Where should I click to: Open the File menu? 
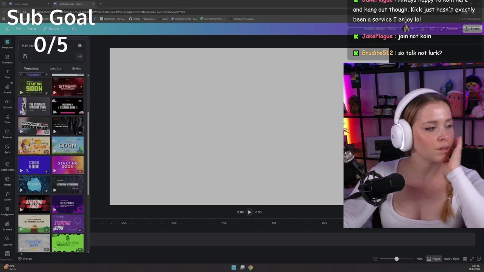coord(18,29)
